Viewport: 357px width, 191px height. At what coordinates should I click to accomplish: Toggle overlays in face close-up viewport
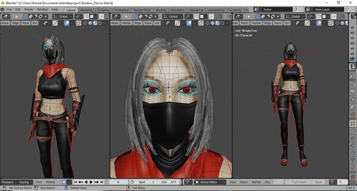pos(189,23)
